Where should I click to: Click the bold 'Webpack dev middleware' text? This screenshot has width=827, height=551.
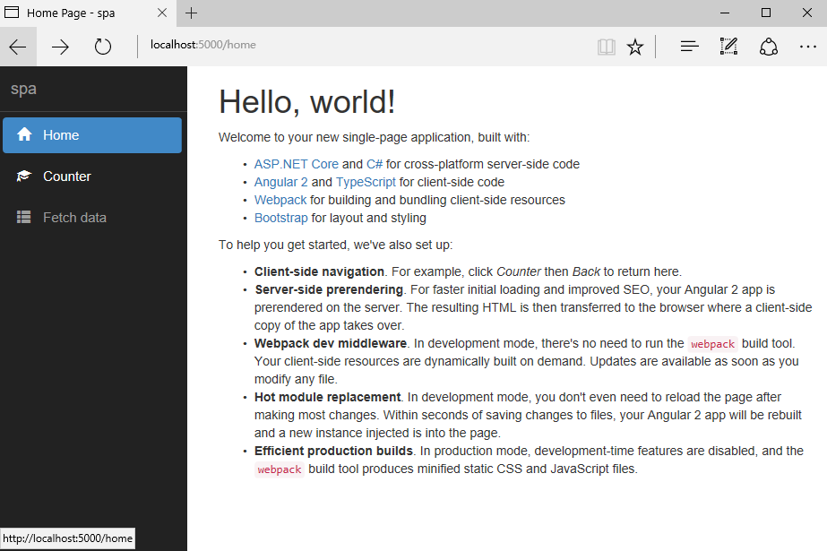[x=330, y=343]
